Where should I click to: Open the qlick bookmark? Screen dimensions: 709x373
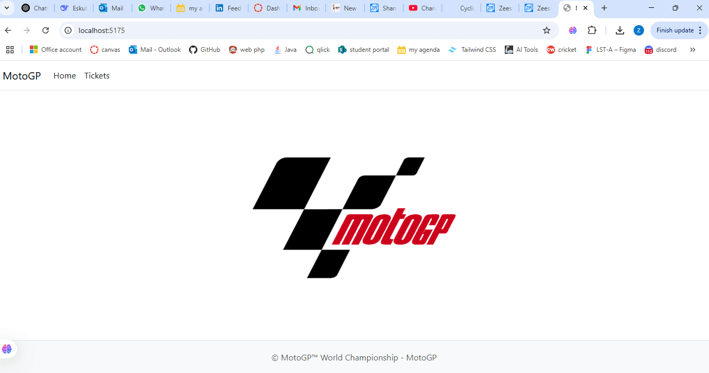coord(317,50)
